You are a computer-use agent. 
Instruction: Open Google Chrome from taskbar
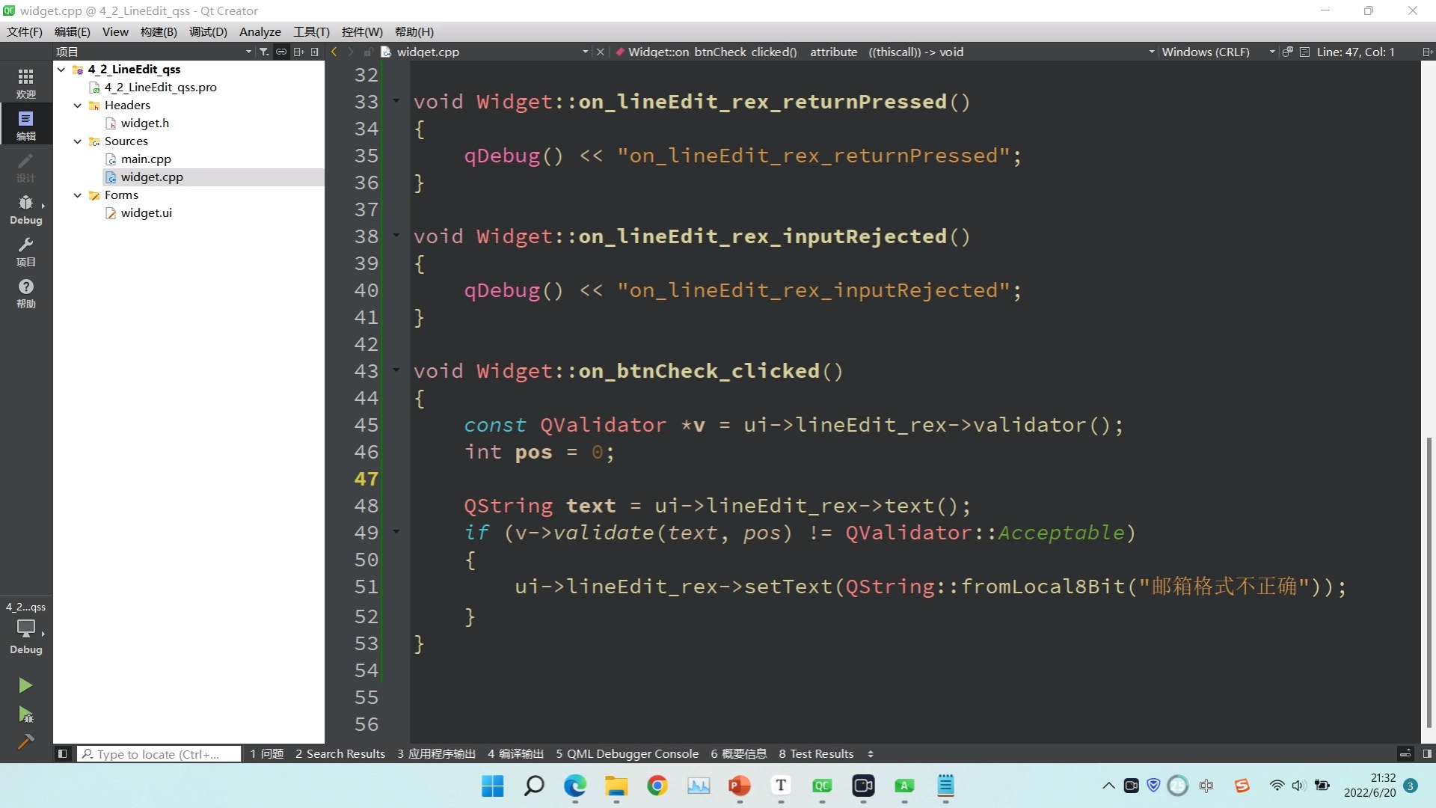657,786
